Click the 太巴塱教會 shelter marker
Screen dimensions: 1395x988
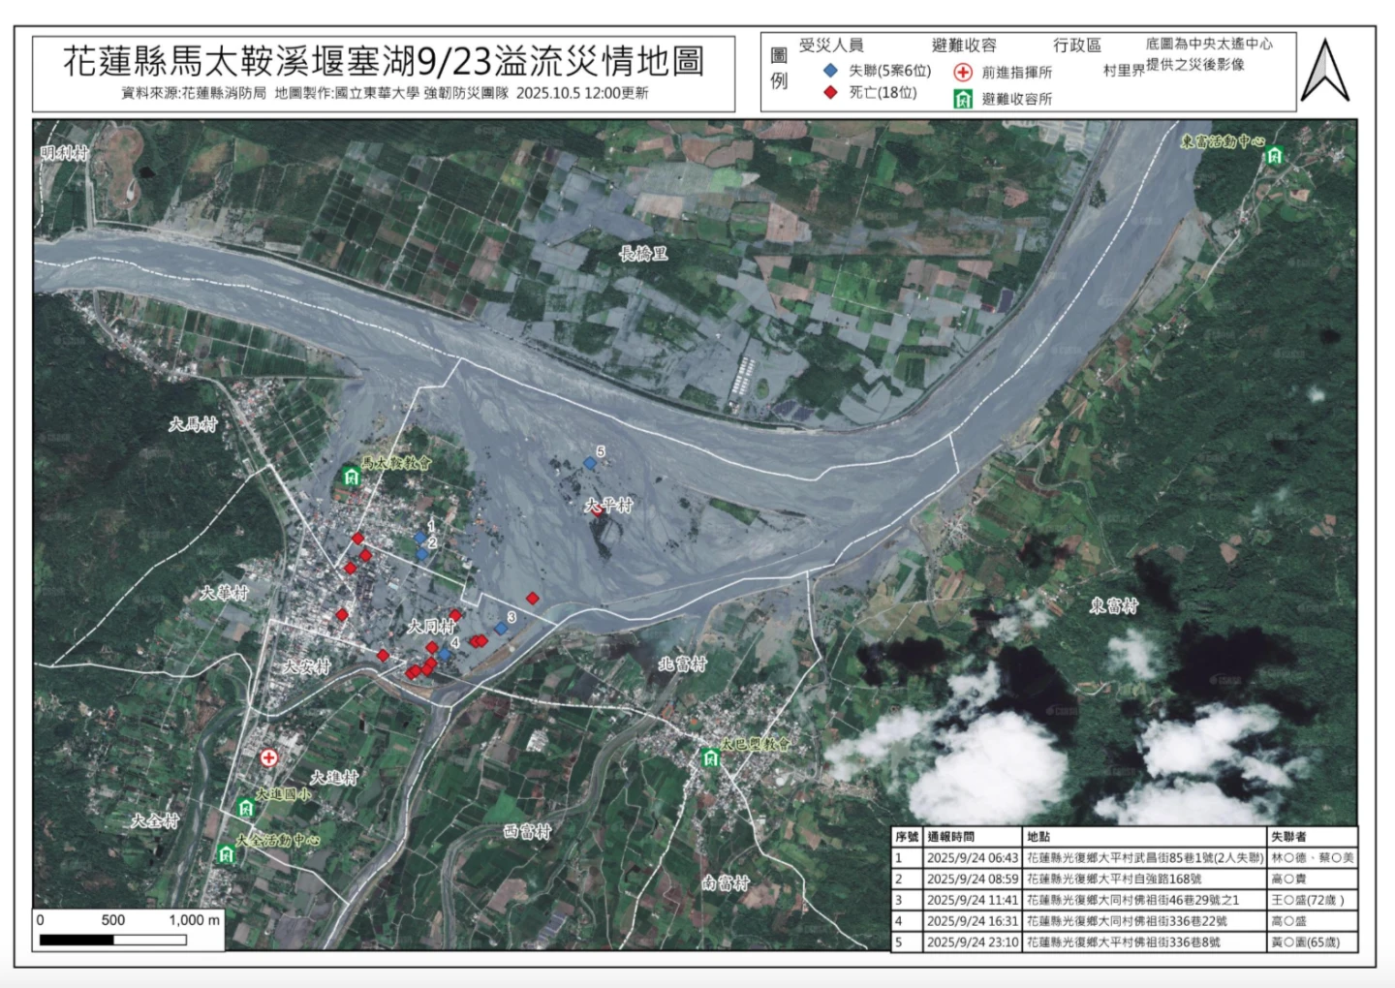click(x=711, y=757)
